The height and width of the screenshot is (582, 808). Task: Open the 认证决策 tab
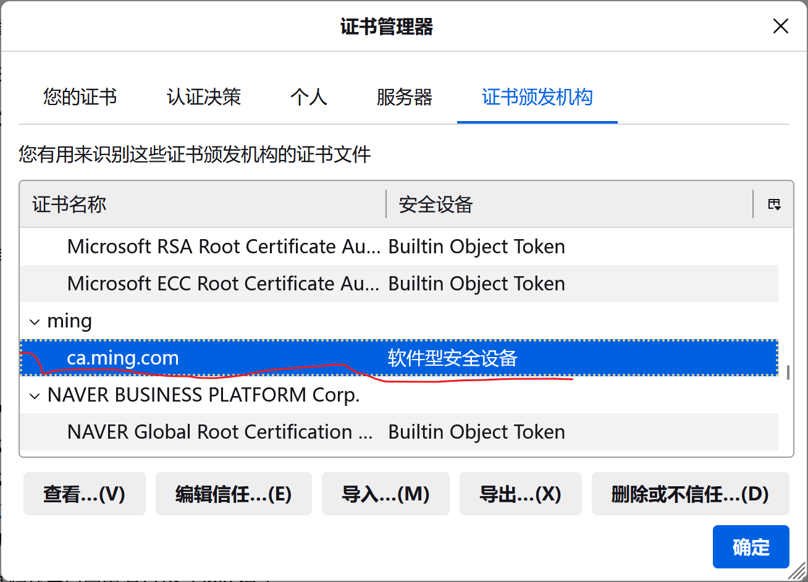coord(203,97)
